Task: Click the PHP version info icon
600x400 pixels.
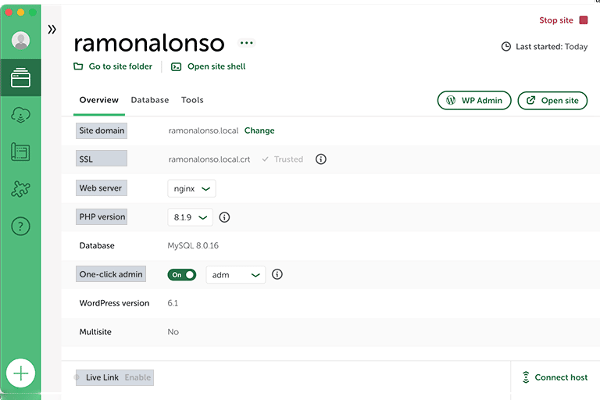Action: point(224,217)
